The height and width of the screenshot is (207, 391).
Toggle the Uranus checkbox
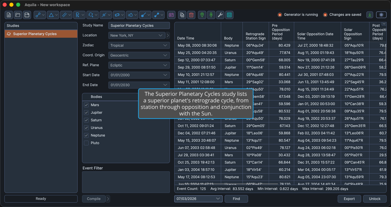(86, 128)
